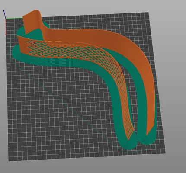The image size is (186, 173).
Task: Click the blue Z axis of origin gizmo
Action: [5, 14]
